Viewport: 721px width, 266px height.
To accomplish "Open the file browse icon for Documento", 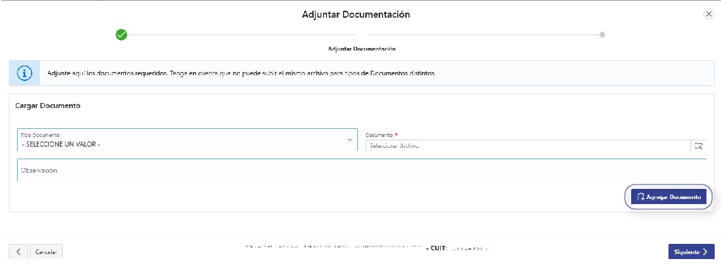I will 698,146.
